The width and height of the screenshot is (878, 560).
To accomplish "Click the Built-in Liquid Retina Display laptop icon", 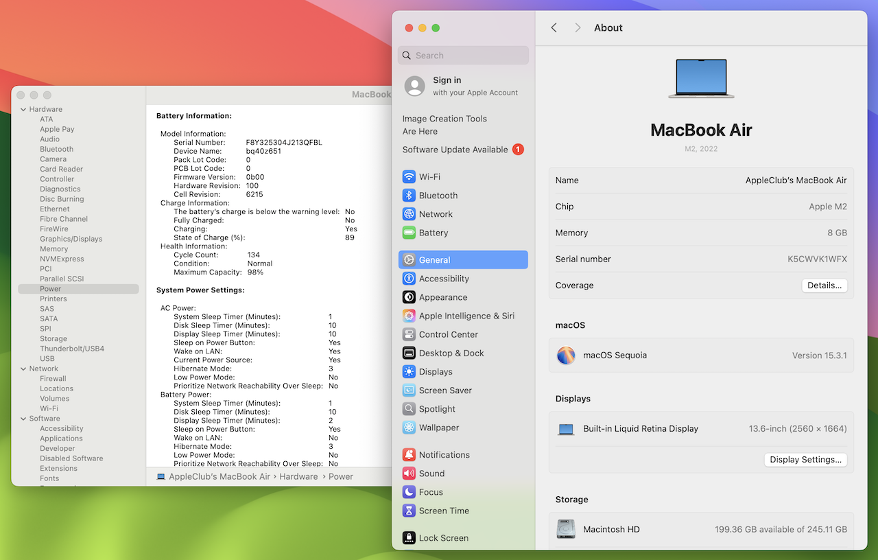I will tap(566, 429).
